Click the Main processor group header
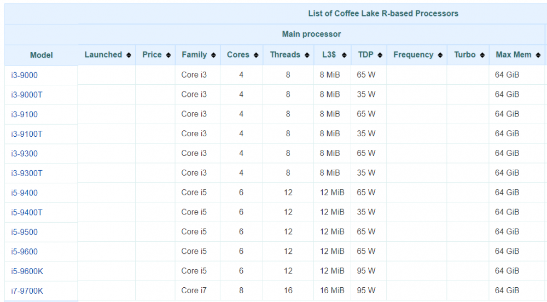The width and height of the screenshot is (547, 302). 311,34
